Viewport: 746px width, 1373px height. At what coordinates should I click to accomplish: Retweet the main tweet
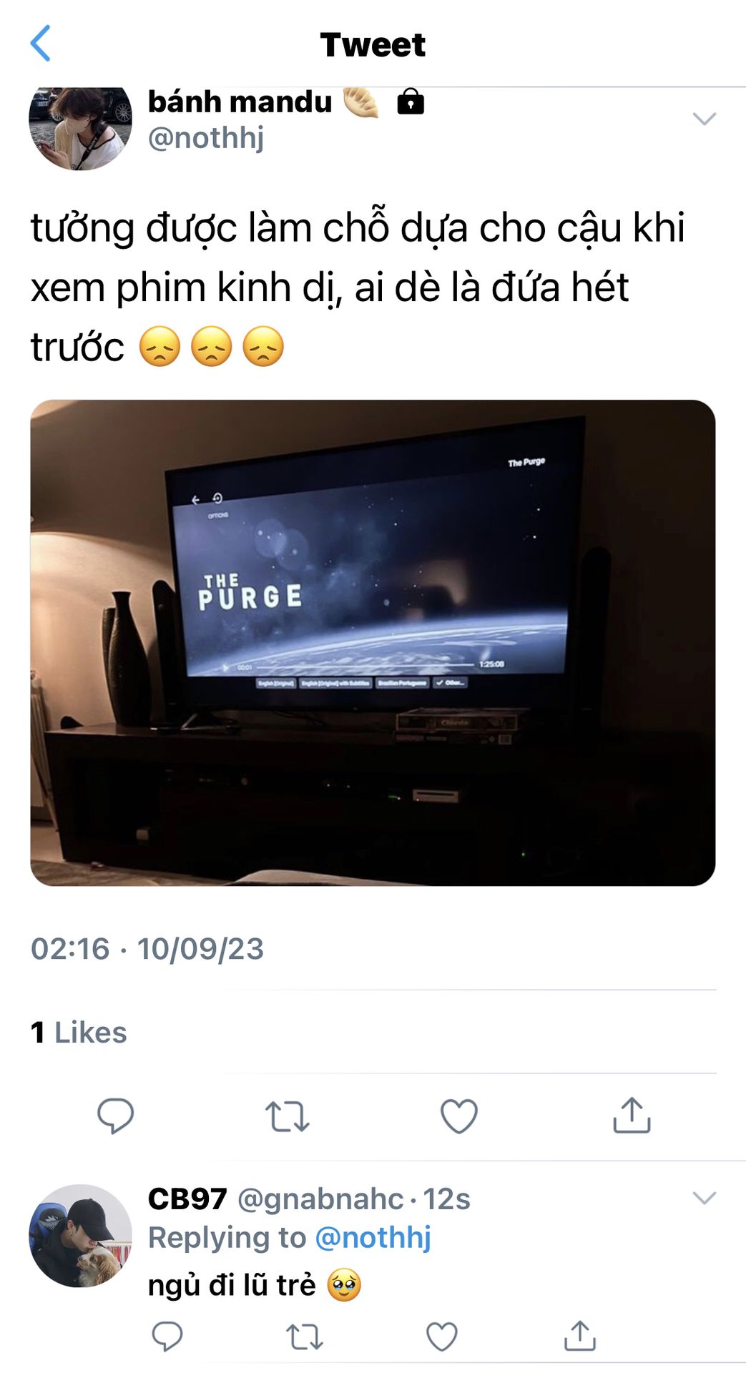click(287, 1116)
